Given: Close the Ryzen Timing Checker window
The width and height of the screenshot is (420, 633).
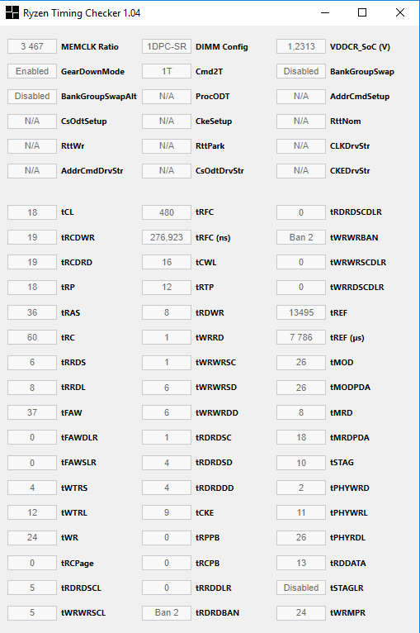Looking at the screenshot, I should pyautogui.click(x=400, y=12).
